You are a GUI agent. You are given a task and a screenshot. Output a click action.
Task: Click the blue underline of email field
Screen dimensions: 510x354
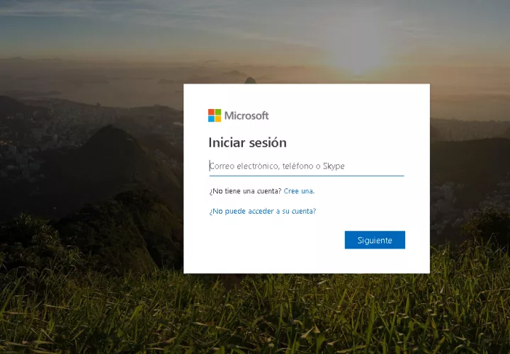(307, 176)
